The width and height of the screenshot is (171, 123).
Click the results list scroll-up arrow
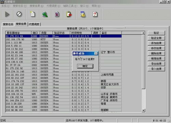click(x=143, y=33)
